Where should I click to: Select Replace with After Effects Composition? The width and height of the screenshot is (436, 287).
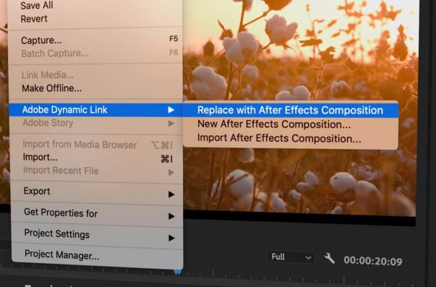tap(290, 110)
